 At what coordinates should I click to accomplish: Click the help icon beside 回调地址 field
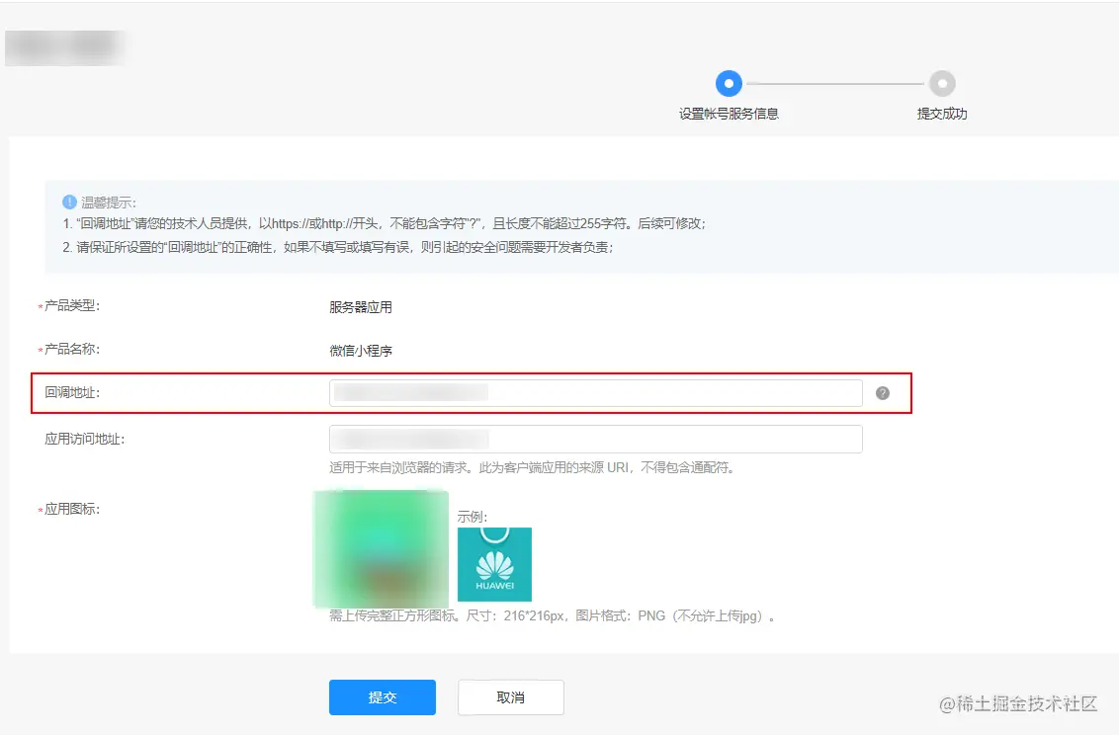pos(882,393)
